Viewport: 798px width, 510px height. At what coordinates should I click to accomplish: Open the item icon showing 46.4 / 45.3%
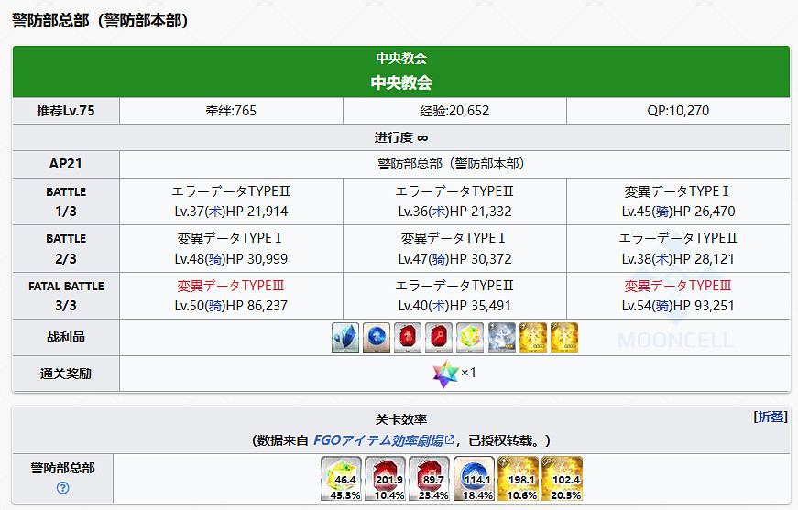(x=342, y=479)
